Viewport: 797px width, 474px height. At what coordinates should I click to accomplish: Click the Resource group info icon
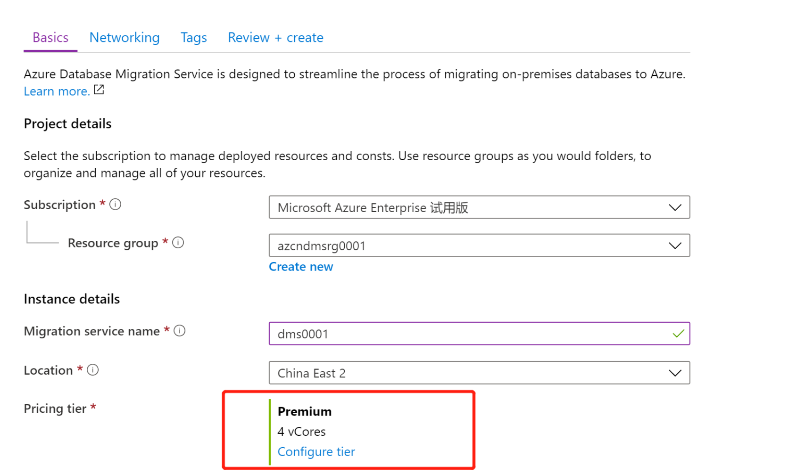pos(178,243)
